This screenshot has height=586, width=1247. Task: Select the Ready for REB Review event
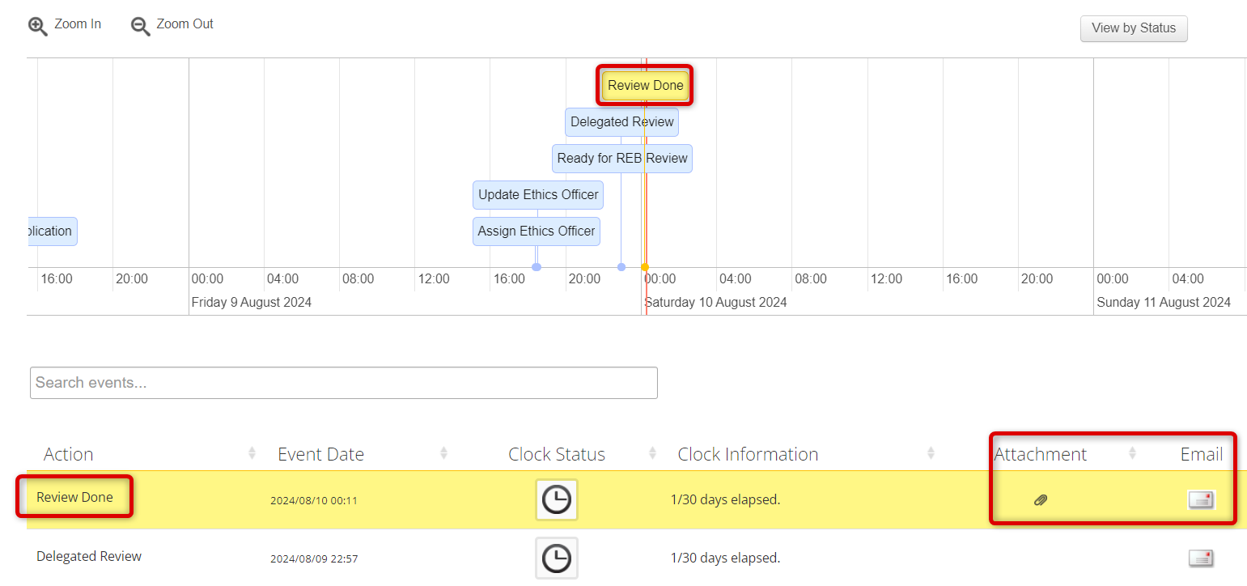621,159
